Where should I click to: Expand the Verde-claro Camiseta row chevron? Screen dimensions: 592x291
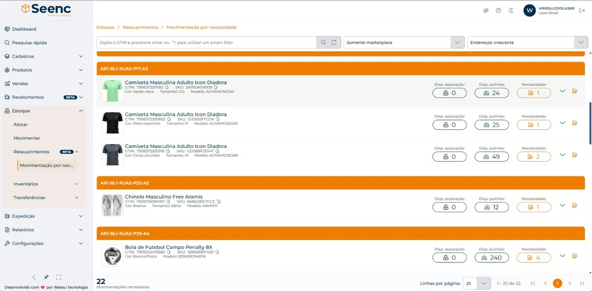562,91
